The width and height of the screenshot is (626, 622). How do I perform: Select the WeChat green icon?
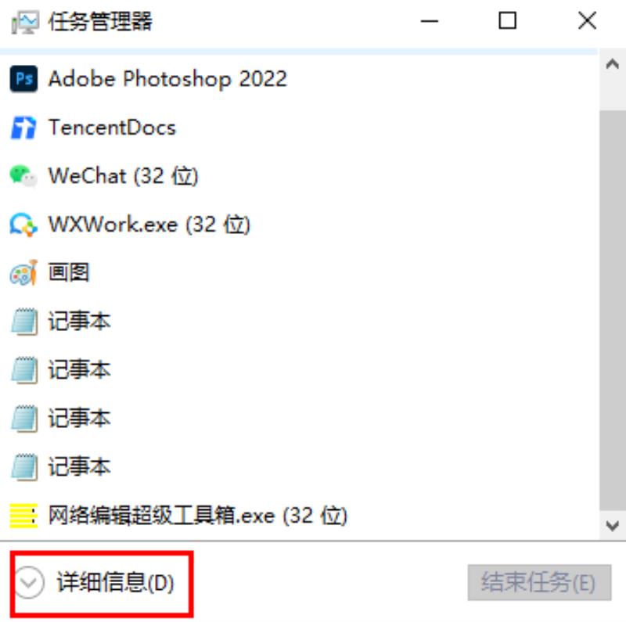(x=23, y=176)
